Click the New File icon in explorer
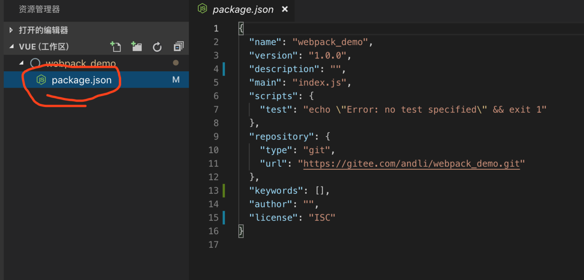The width and height of the screenshot is (584, 280). (115, 47)
